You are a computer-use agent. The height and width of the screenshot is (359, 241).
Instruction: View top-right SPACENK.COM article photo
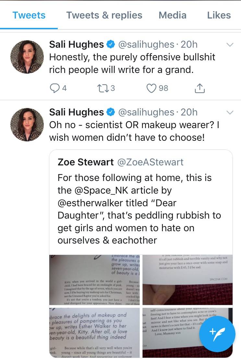point(187,280)
